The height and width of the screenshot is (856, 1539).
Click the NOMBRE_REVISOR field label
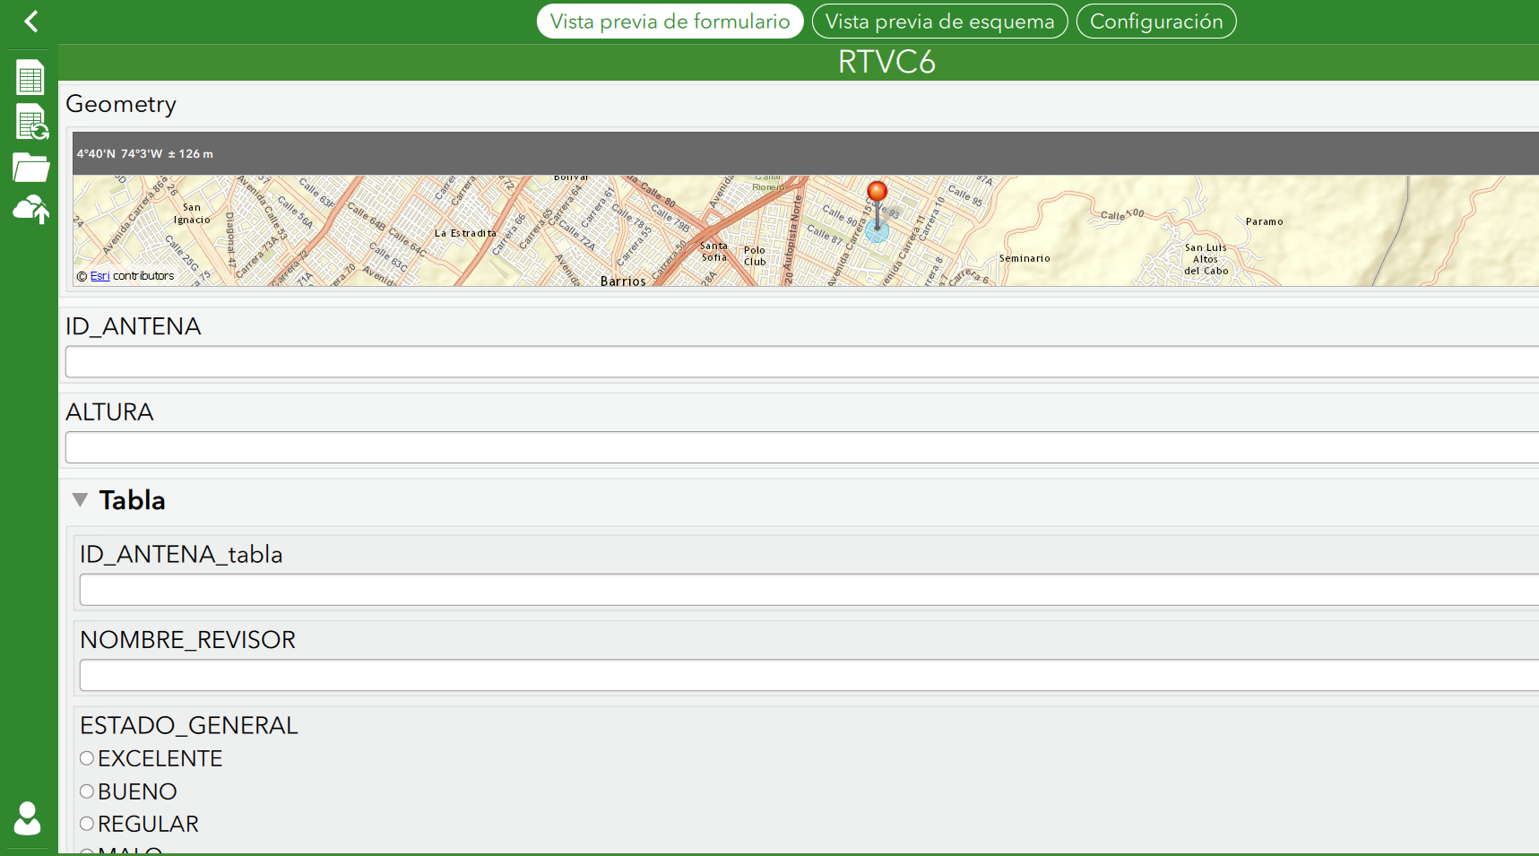[x=187, y=640]
